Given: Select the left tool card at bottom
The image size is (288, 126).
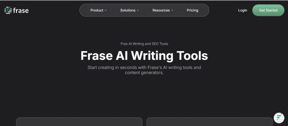Looking at the screenshot, I should pos(79,122).
